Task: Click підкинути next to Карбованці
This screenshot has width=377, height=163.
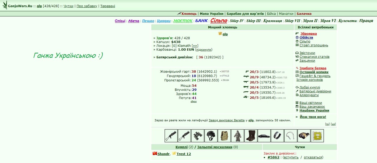Action: click(x=204, y=50)
